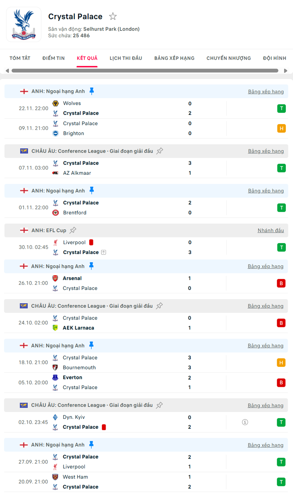The image size is (293, 493).
Task: Click the AZ Alkmaar team logo
Action: click(x=55, y=173)
